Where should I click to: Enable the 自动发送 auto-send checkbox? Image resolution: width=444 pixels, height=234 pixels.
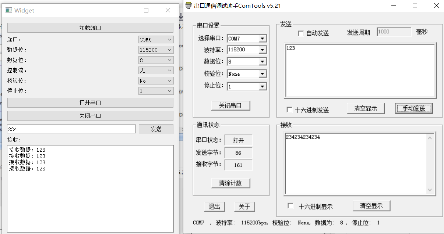301,33
